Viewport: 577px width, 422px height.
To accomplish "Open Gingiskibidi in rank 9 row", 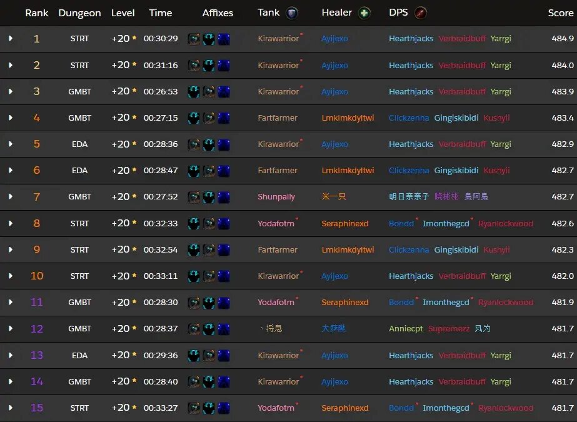I will [456, 249].
